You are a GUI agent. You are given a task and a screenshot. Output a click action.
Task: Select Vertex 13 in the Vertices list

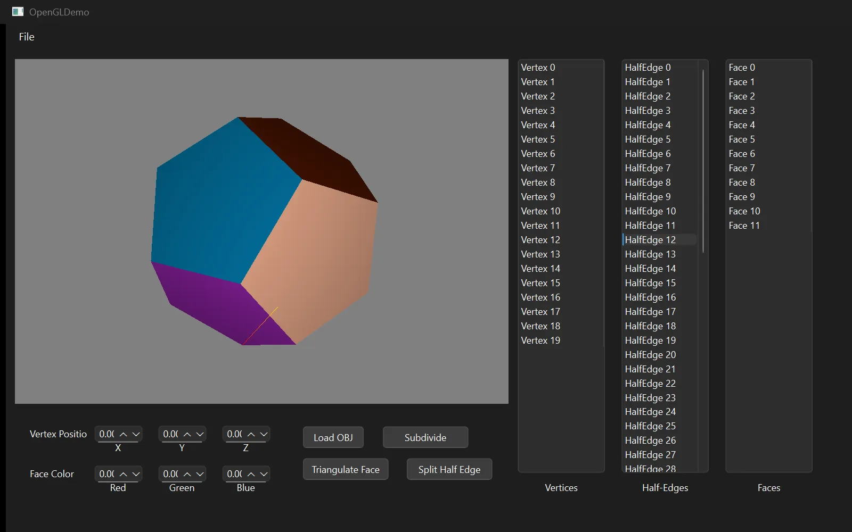561,254
